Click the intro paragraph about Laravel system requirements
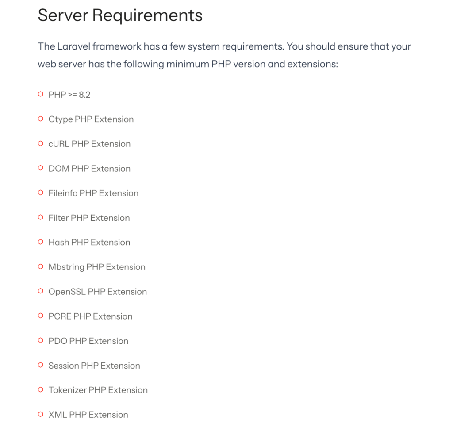The height and width of the screenshot is (435, 453). [x=224, y=55]
